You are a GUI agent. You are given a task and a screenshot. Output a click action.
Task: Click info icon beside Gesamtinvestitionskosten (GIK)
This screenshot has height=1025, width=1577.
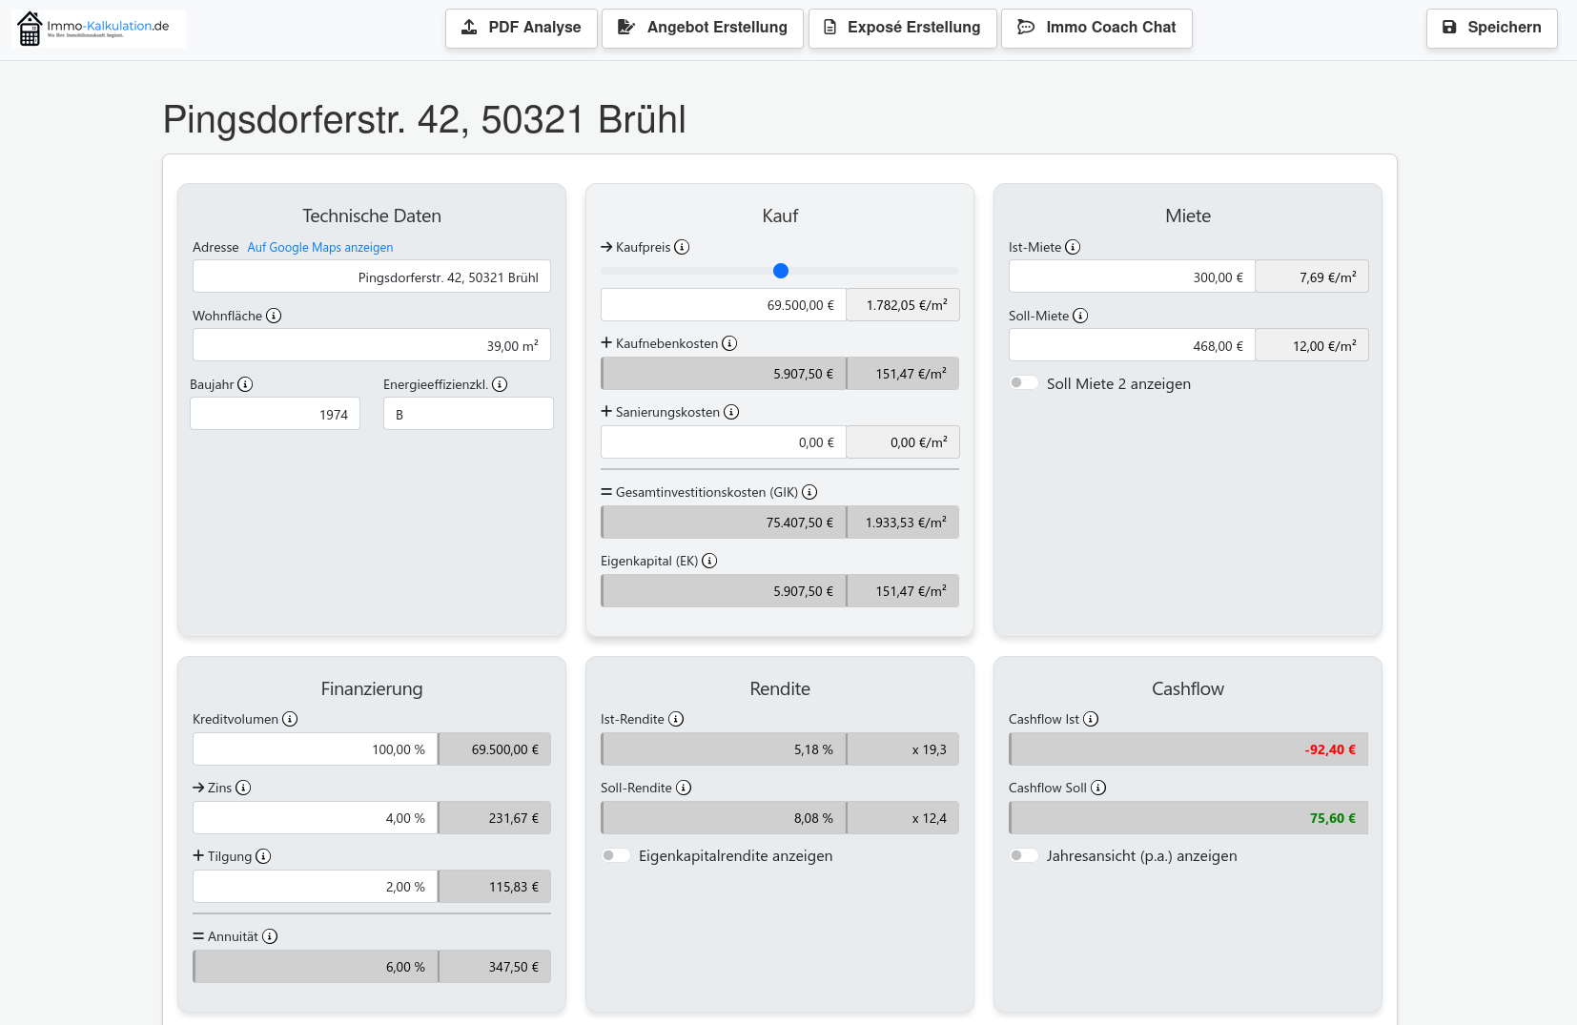point(809,492)
